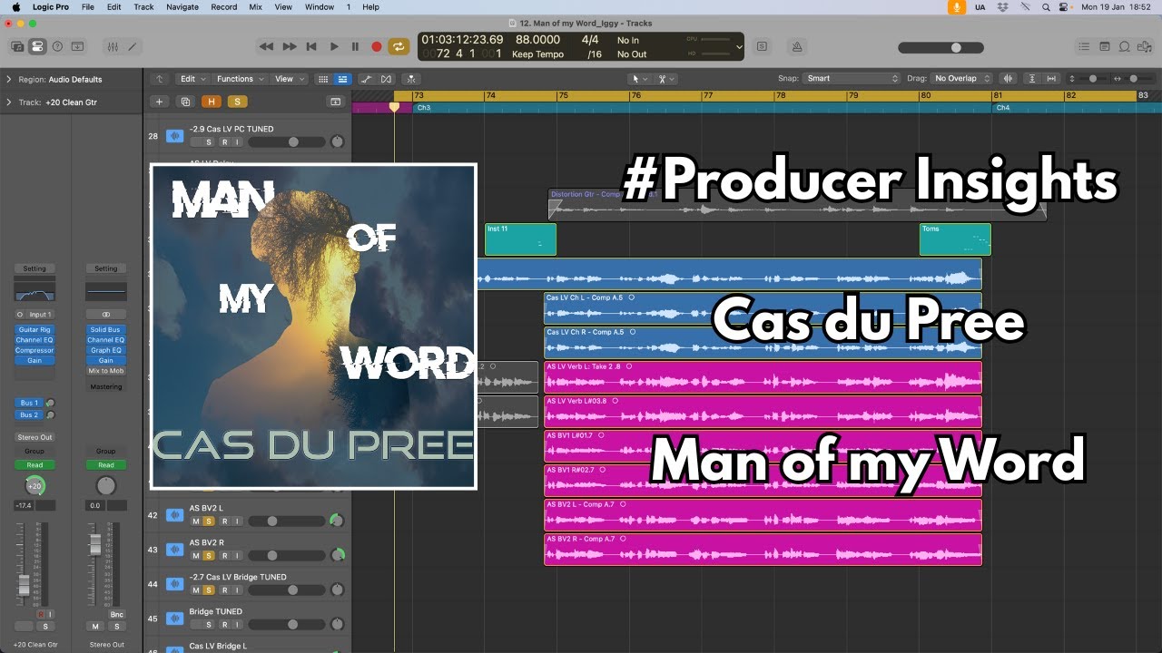Open the Track menu
The width and height of the screenshot is (1162, 653).
143,6
